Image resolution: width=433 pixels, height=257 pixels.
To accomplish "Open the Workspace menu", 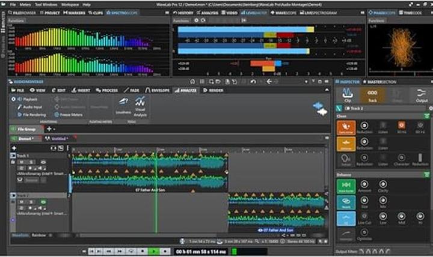I will pos(70,5).
